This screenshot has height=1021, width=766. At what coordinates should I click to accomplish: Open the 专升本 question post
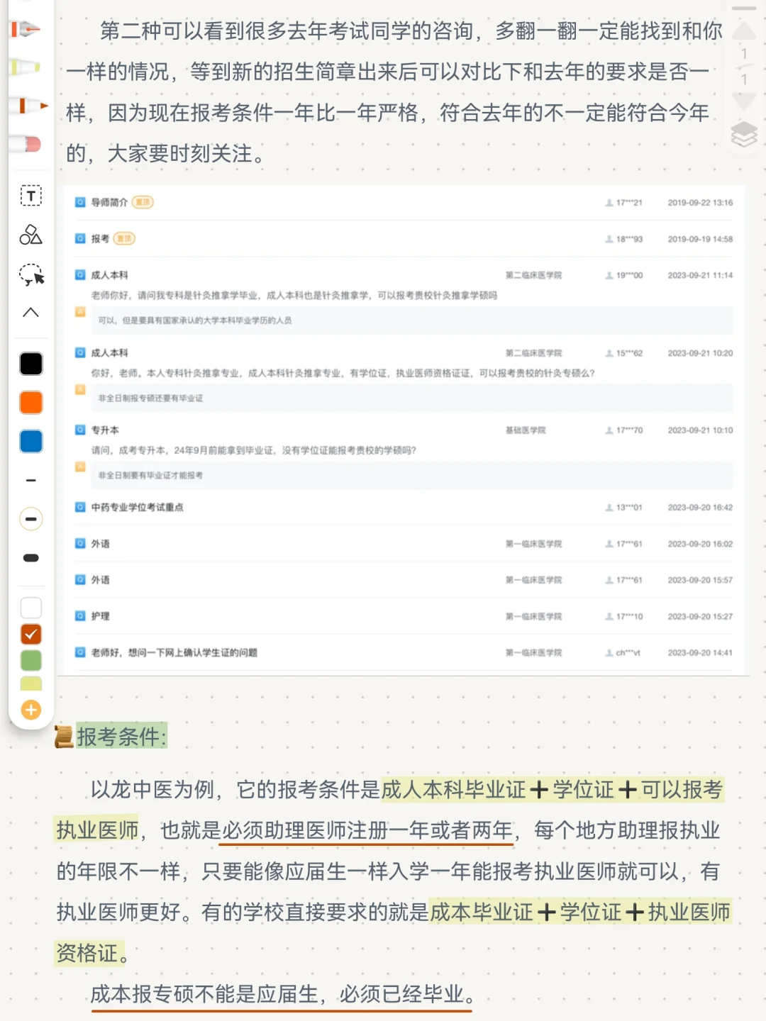point(105,430)
